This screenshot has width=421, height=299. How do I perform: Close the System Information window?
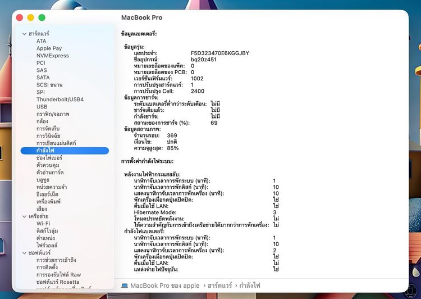click(x=19, y=17)
